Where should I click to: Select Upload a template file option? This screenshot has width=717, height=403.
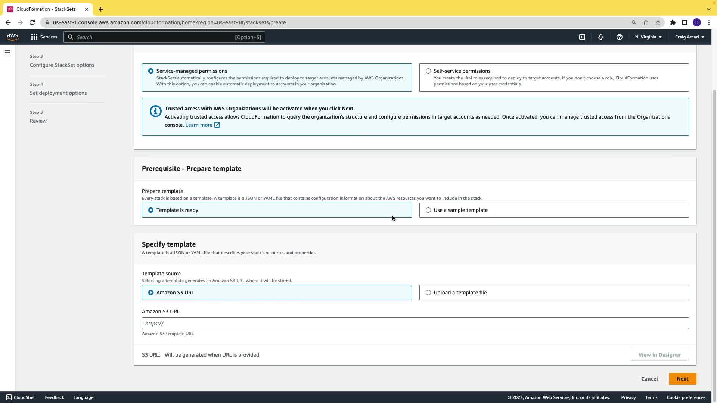tap(428, 293)
